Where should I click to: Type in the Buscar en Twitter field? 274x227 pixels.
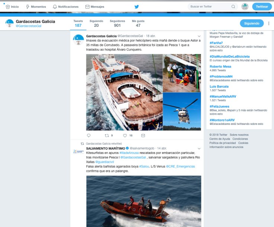pos(208,7)
